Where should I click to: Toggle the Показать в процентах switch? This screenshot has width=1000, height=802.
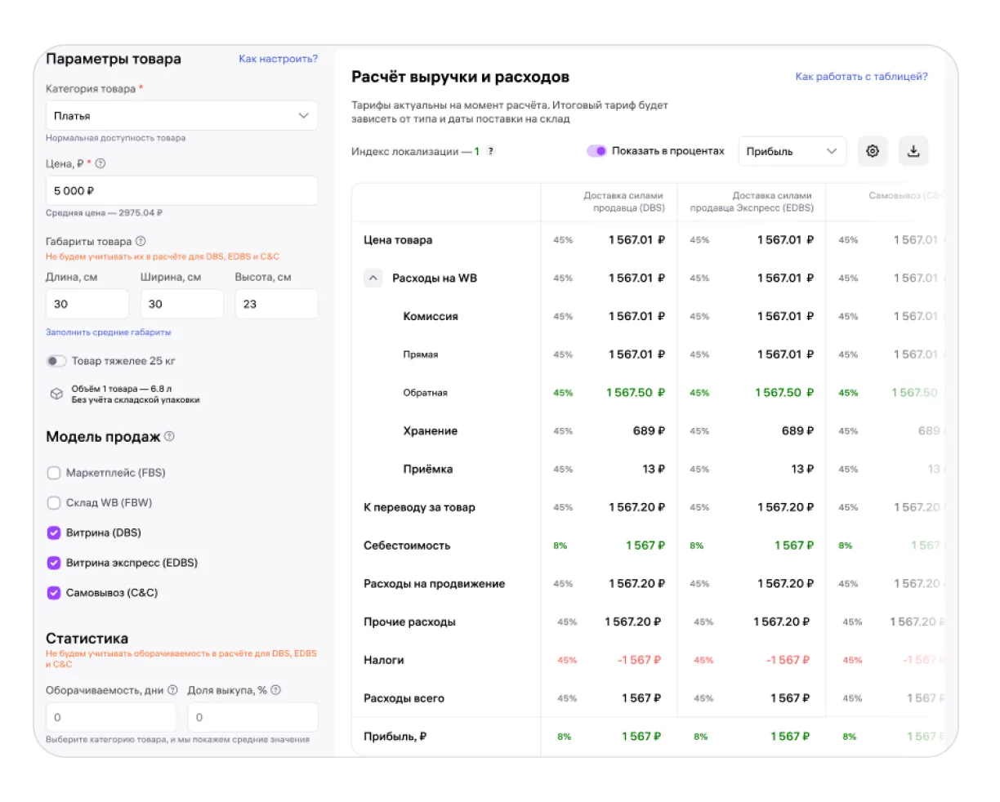pyautogui.click(x=596, y=151)
